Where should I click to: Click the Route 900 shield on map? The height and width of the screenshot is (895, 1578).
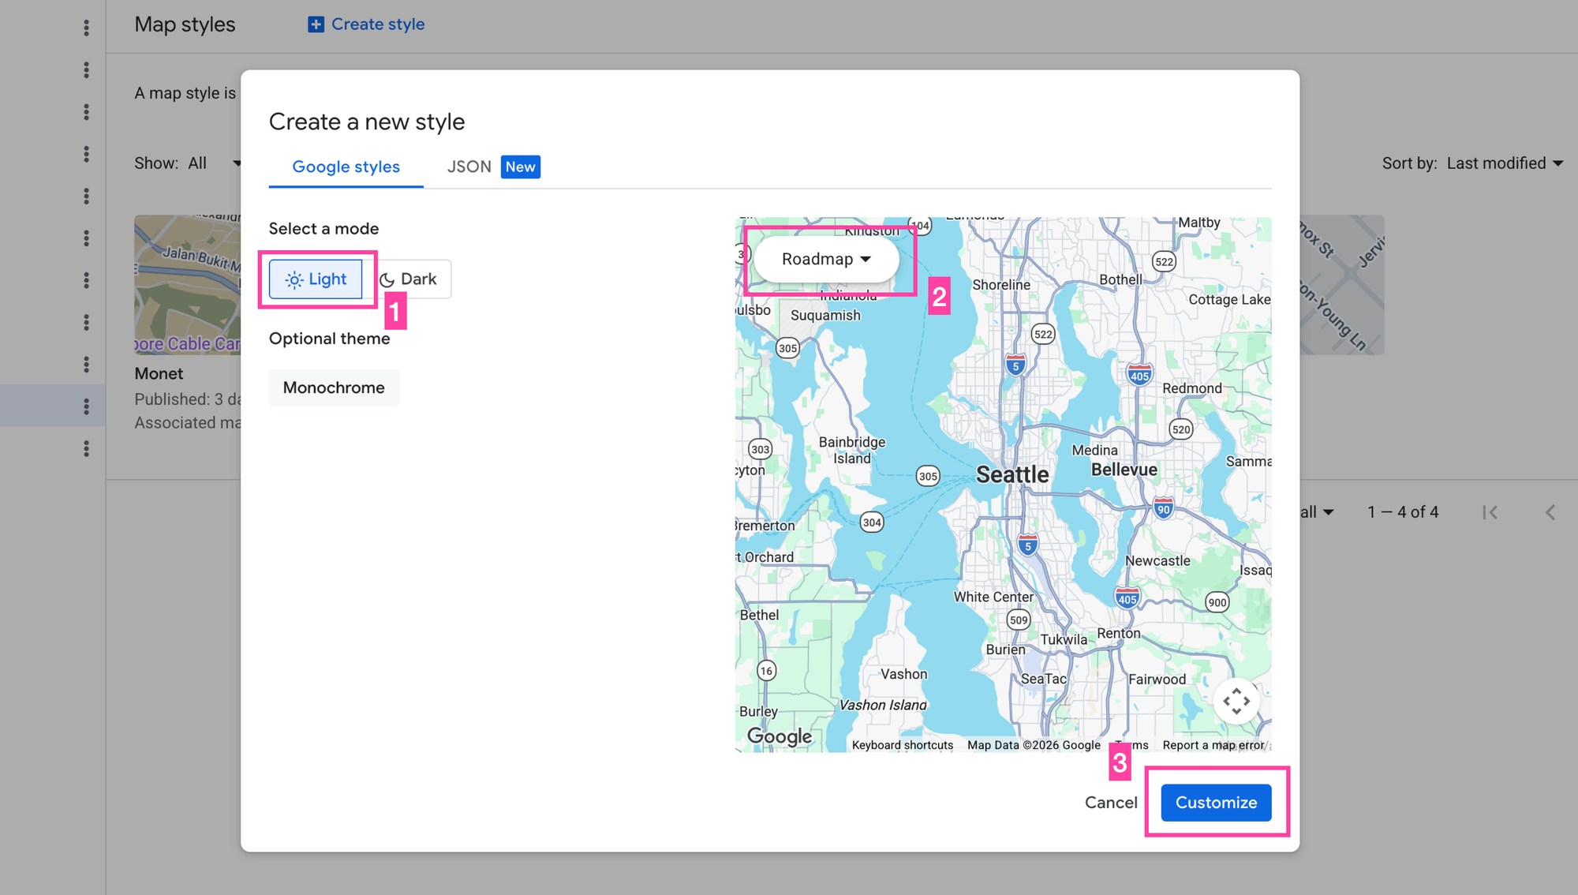click(1217, 602)
